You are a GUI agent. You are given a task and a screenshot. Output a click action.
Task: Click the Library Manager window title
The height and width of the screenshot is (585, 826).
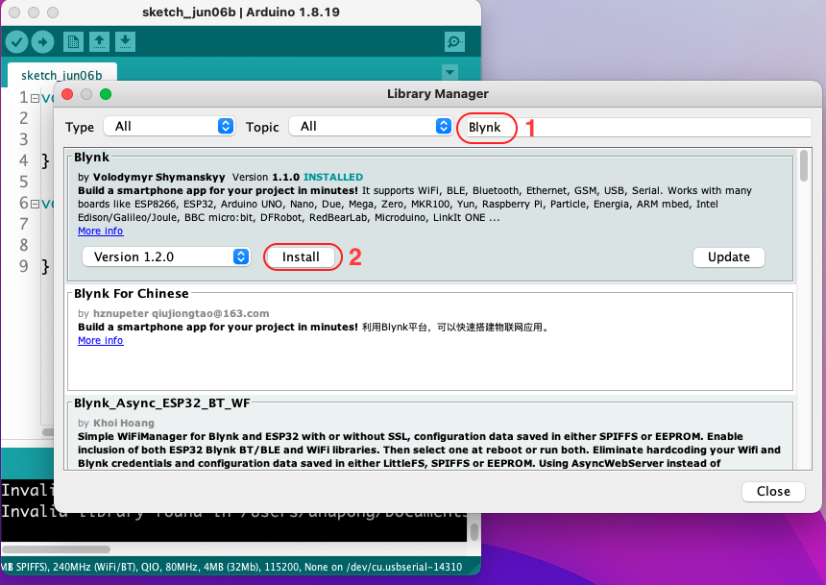pyautogui.click(x=438, y=94)
